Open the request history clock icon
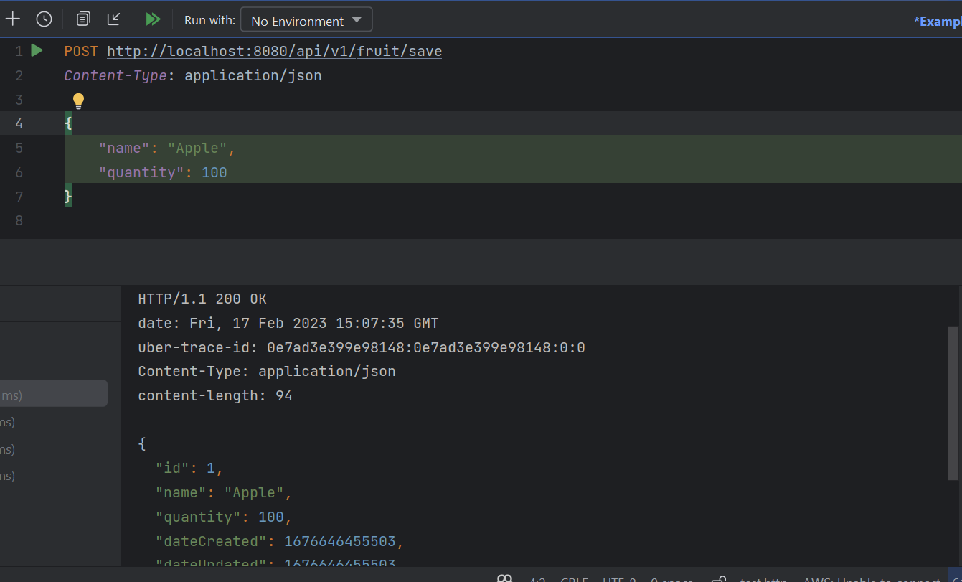Viewport: 962px width, 582px height. click(x=44, y=19)
